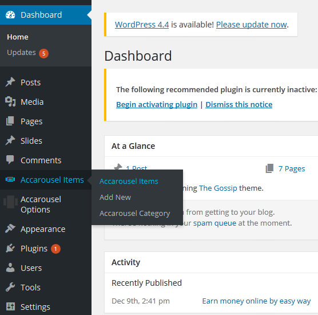Screen dimensions: 318x315
Task: Click Begin activating plugin link
Action: (x=157, y=105)
